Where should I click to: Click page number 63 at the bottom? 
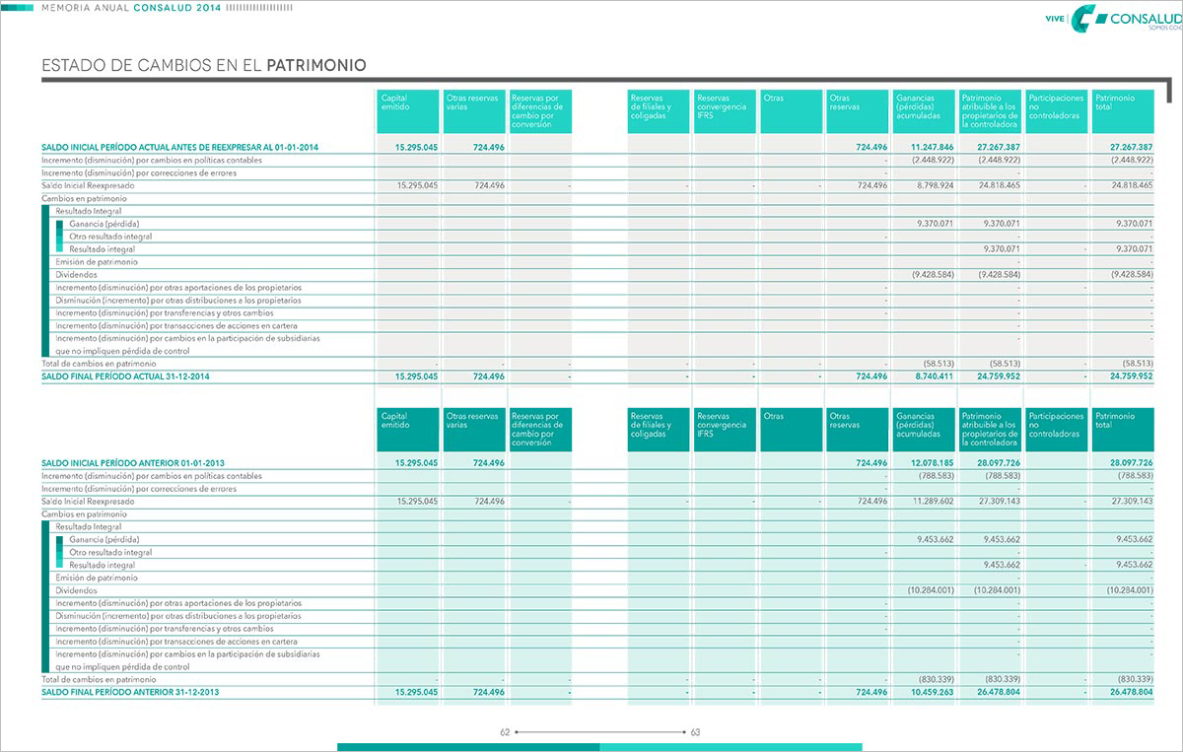(x=695, y=732)
